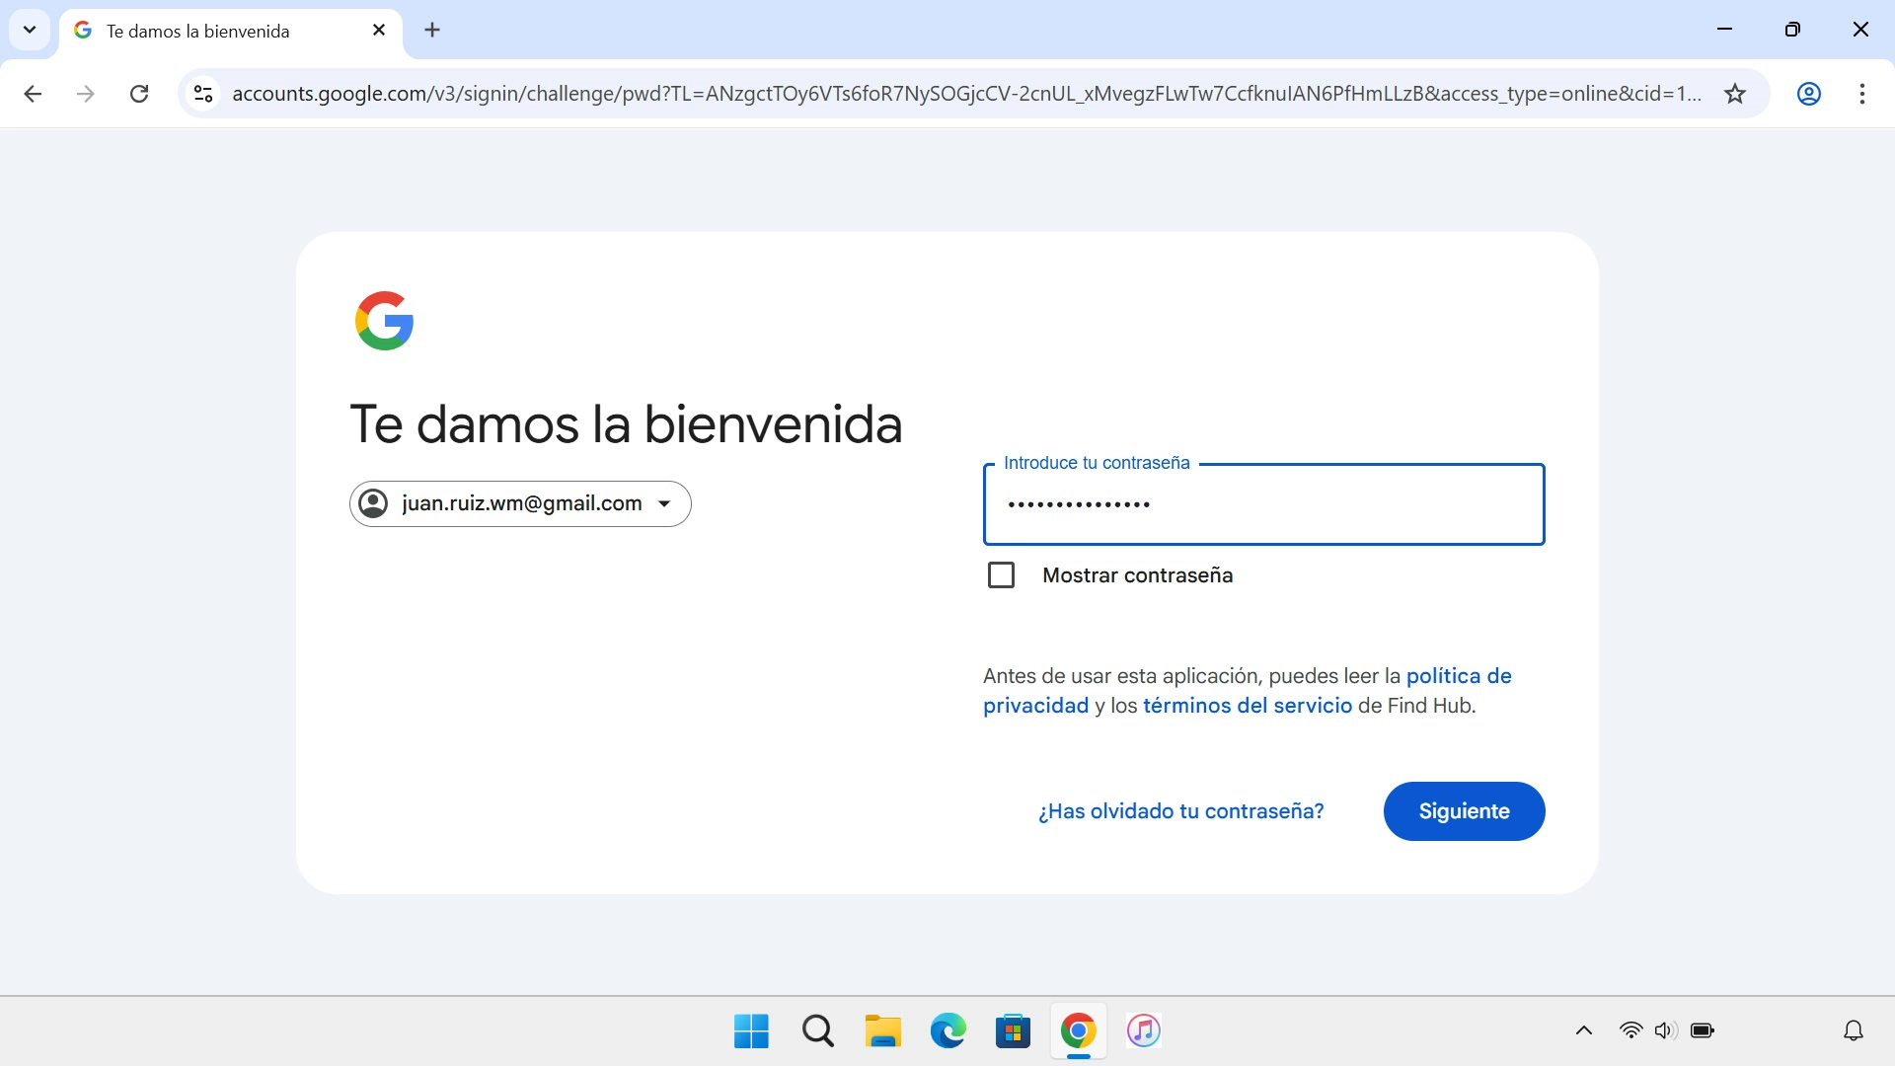Click ¿Has olvidado tu contraseña? link
The width and height of the screenshot is (1895, 1066).
coord(1180,811)
